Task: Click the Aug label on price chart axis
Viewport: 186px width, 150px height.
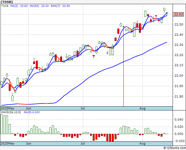Action: 143,108
